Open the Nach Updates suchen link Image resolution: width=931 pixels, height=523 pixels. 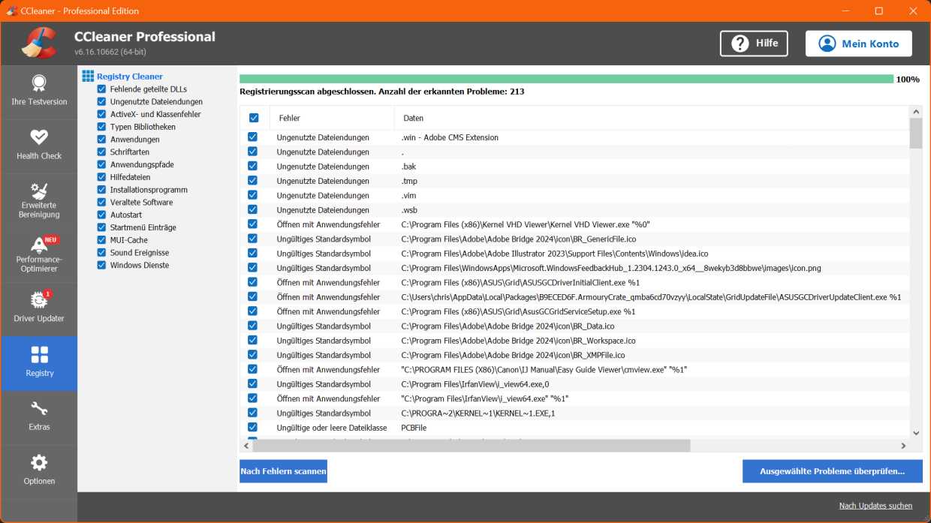click(x=875, y=506)
